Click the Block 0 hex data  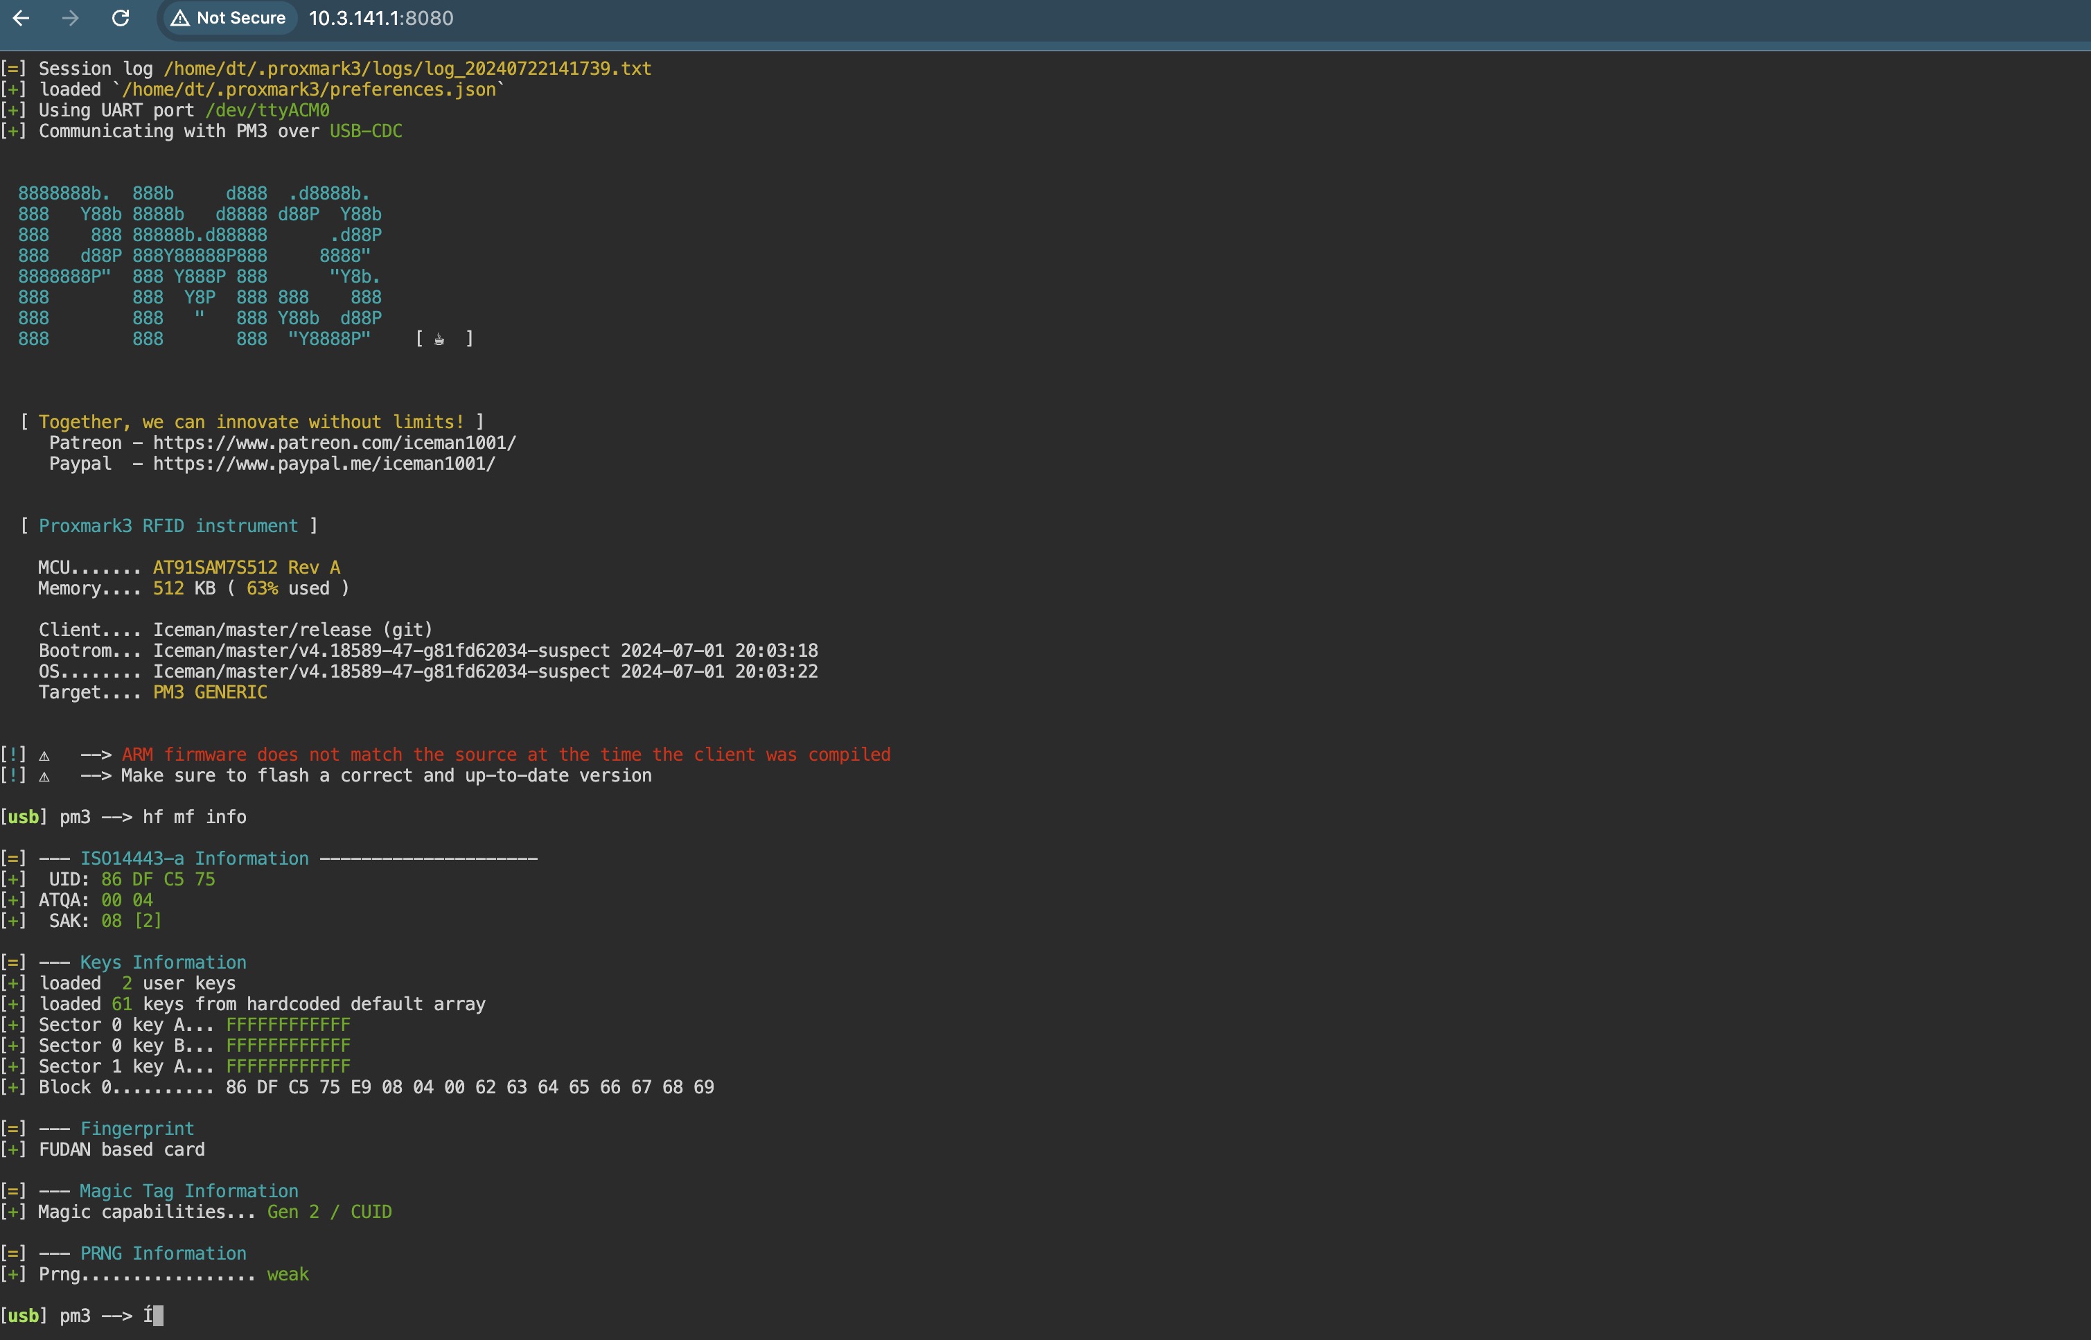(x=470, y=1088)
